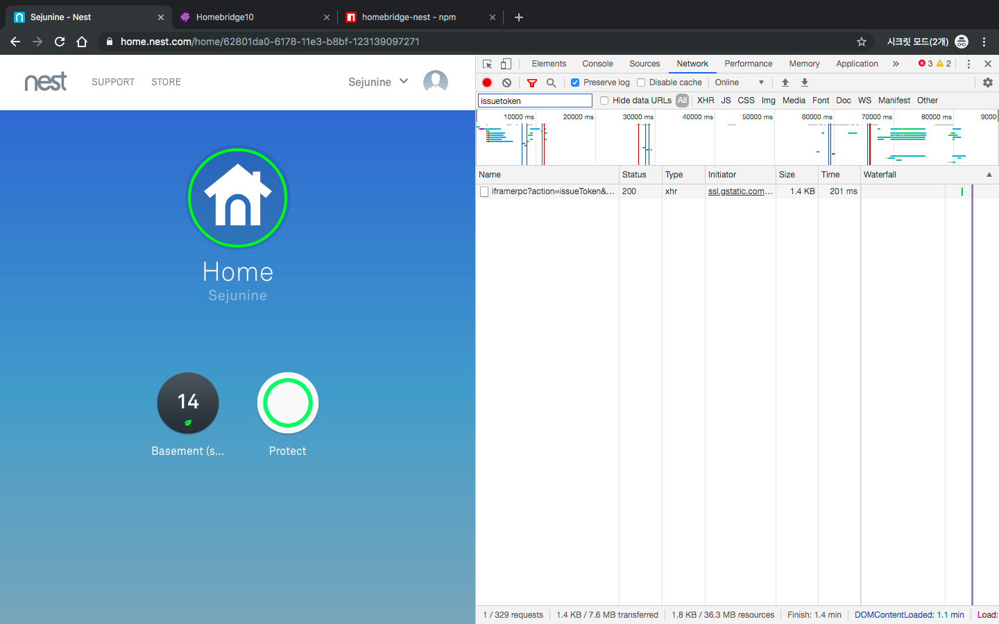Switch to the Sources tab
The height and width of the screenshot is (624, 999).
point(644,64)
